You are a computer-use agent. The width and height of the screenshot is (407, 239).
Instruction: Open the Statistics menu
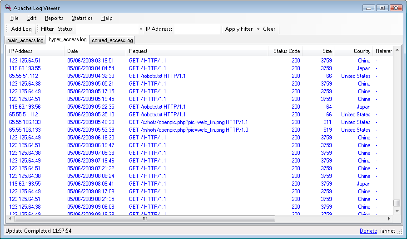pos(82,18)
